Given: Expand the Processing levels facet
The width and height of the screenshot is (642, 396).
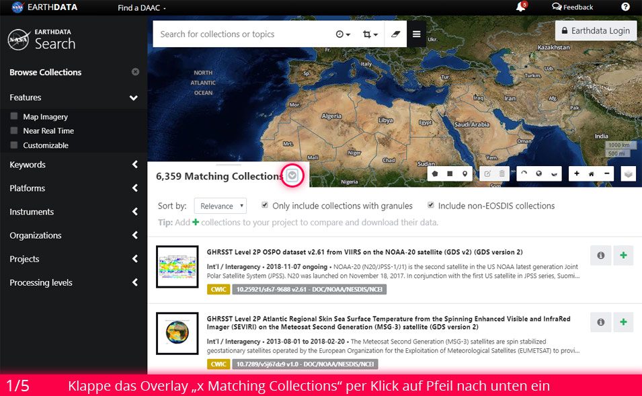Looking at the screenshot, I should pos(74,282).
